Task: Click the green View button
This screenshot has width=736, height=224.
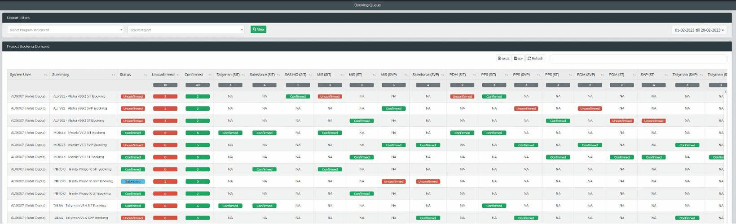Action: click(258, 29)
